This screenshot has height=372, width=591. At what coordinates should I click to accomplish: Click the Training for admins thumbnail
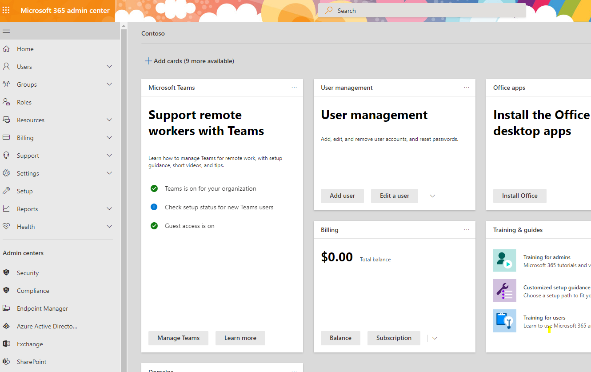point(505,260)
